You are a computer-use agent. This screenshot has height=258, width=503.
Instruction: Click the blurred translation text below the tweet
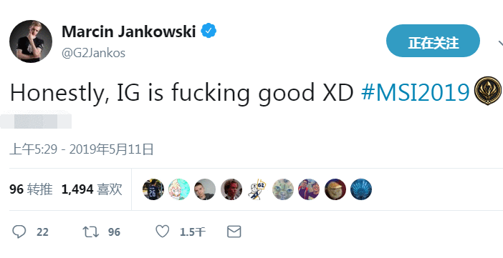pyautogui.click(x=36, y=120)
